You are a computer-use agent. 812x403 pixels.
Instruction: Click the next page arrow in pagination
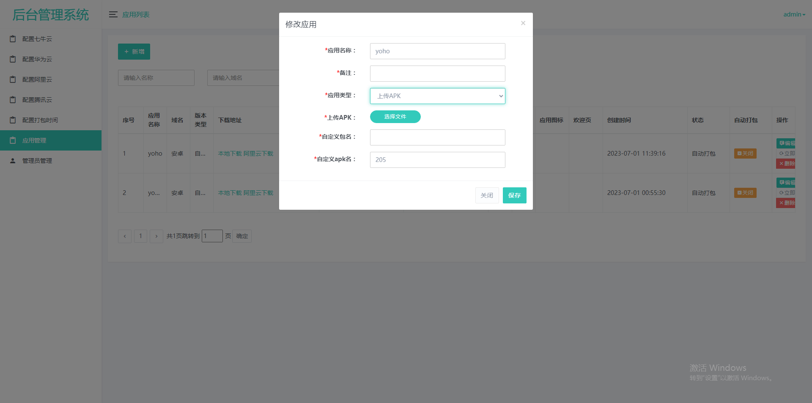coord(156,236)
